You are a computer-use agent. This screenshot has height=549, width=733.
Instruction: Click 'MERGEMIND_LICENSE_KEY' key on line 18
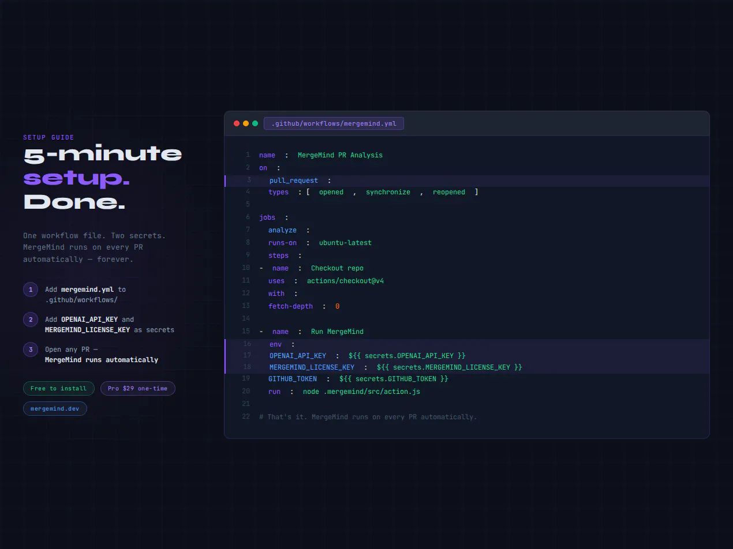pyautogui.click(x=312, y=367)
